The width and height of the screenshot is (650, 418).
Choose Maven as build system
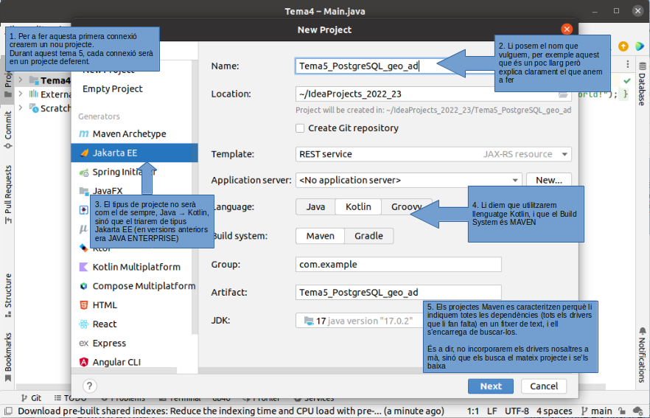tap(320, 236)
